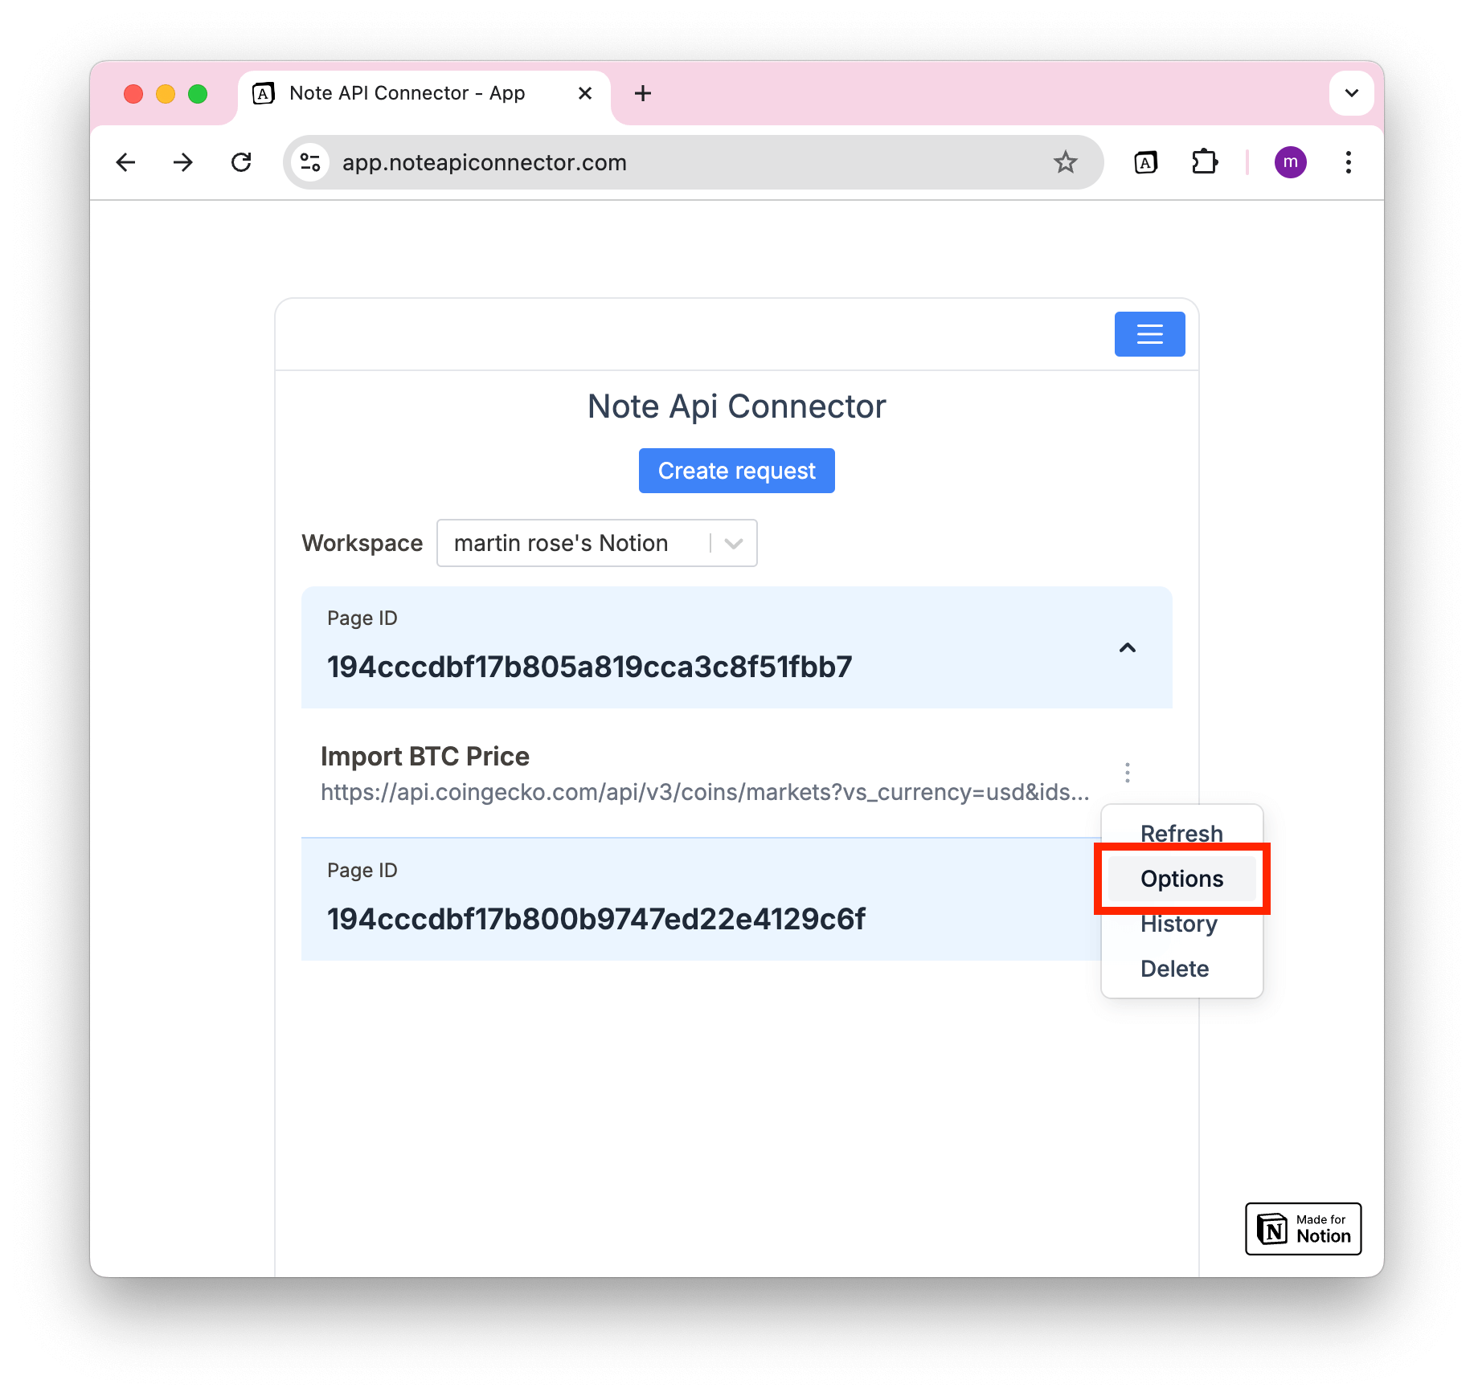Choose Refresh in the context menu
The image size is (1474, 1396).
pyautogui.click(x=1181, y=833)
